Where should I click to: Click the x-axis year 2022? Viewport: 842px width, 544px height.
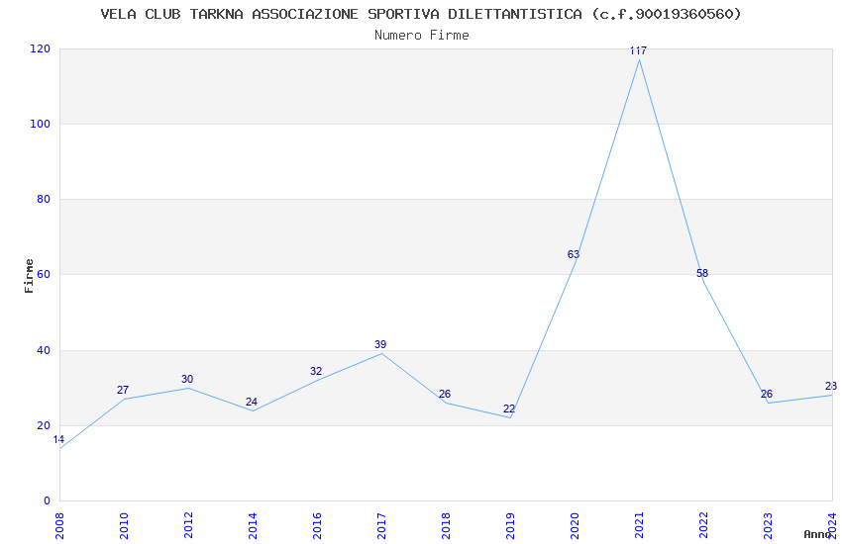point(704,525)
